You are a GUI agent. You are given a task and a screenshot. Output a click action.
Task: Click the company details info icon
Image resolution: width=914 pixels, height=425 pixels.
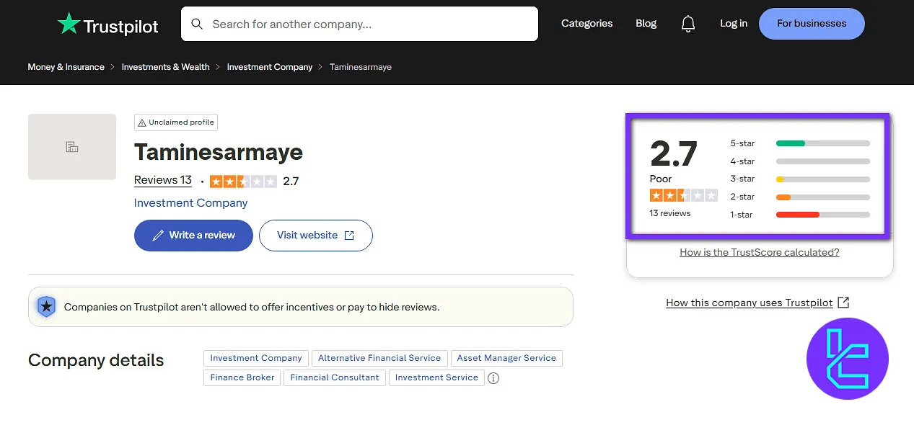[x=493, y=377]
